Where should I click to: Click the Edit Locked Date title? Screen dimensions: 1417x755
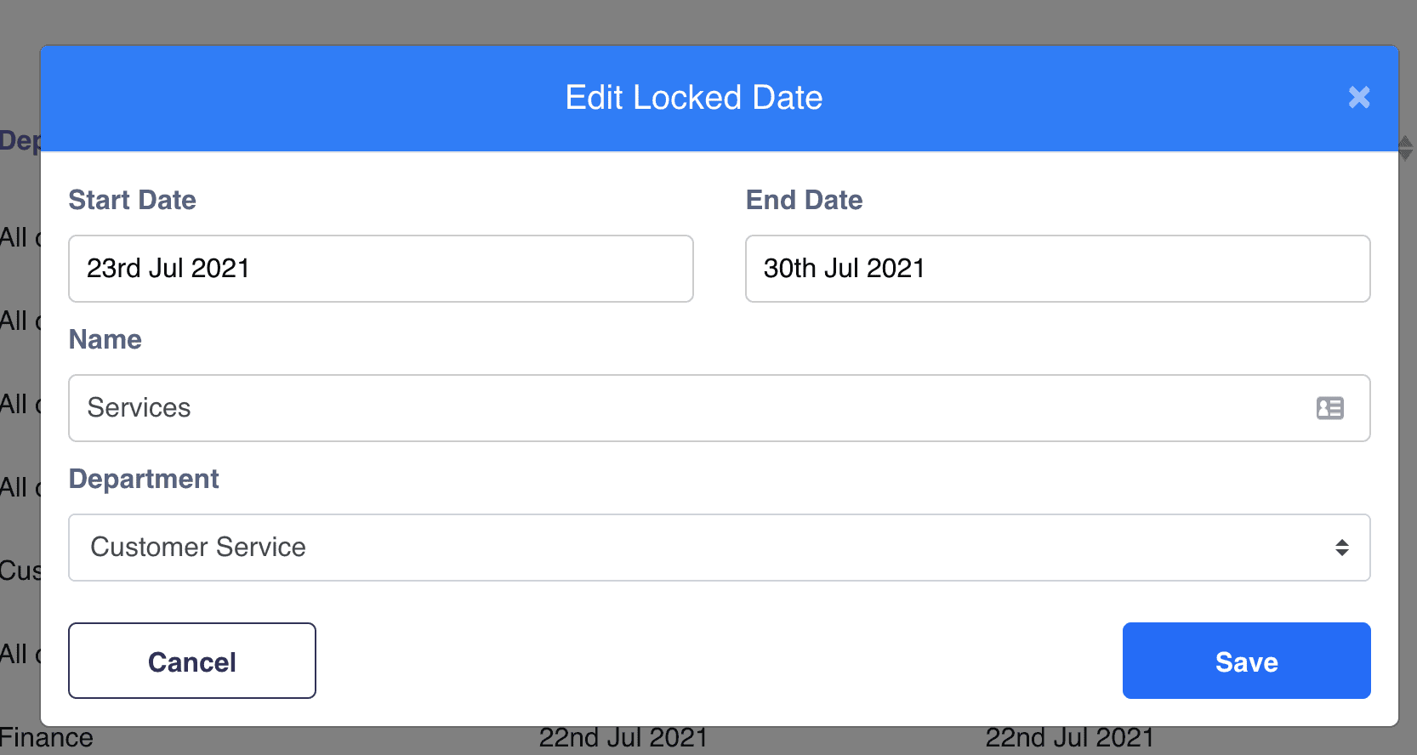click(x=694, y=98)
